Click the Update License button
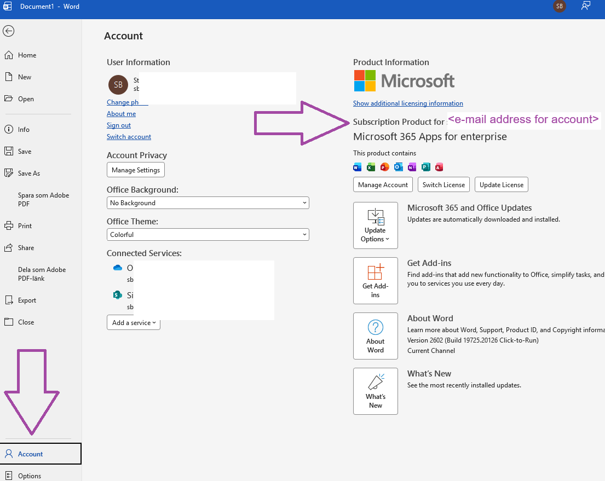Screen dimensions: 605x481 [501, 185]
